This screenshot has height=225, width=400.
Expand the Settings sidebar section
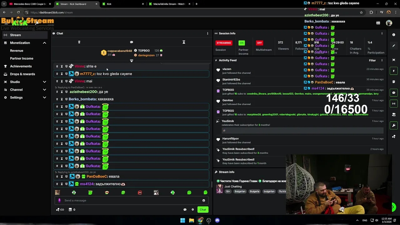[44, 97]
